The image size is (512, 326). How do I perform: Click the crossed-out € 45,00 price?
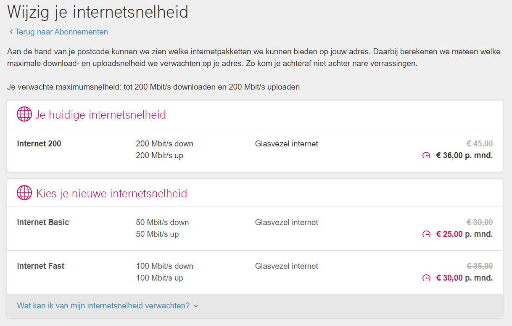pos(480,144)
